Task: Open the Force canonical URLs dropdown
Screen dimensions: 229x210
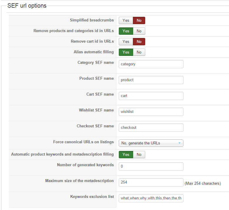Action: coord(151,143)
